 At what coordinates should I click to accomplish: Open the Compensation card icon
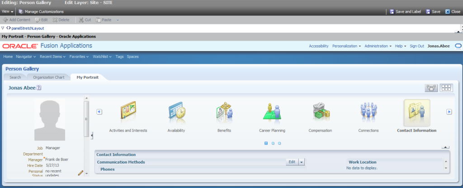point(321,111)
